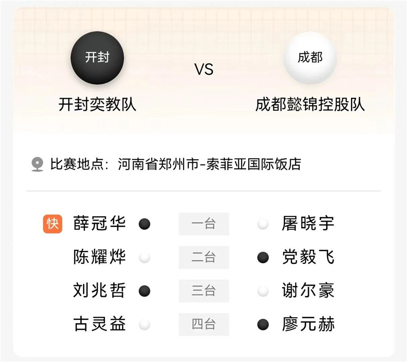
Task: Click the location pin icon beside 比赛地点
Action: 37,164
